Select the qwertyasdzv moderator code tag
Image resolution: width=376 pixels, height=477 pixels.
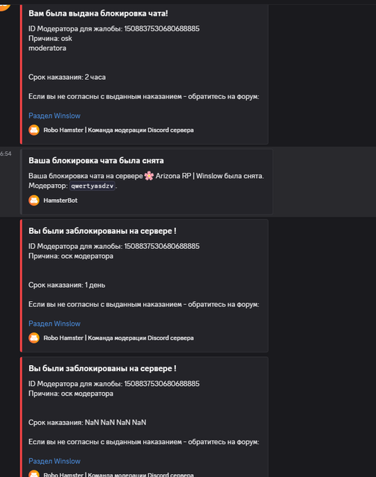click(x=93, y=186)
